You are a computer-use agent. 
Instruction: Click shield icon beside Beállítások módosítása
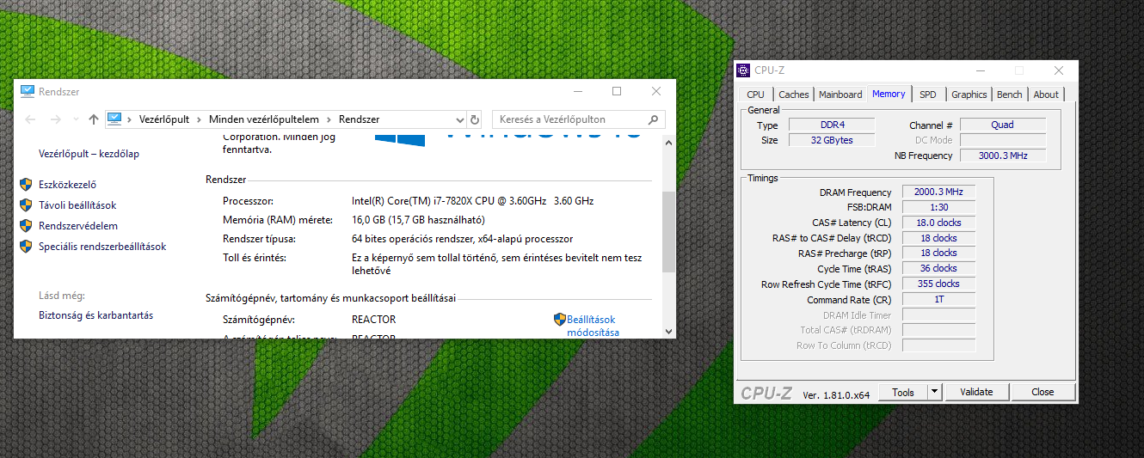[x=560, y=320]
